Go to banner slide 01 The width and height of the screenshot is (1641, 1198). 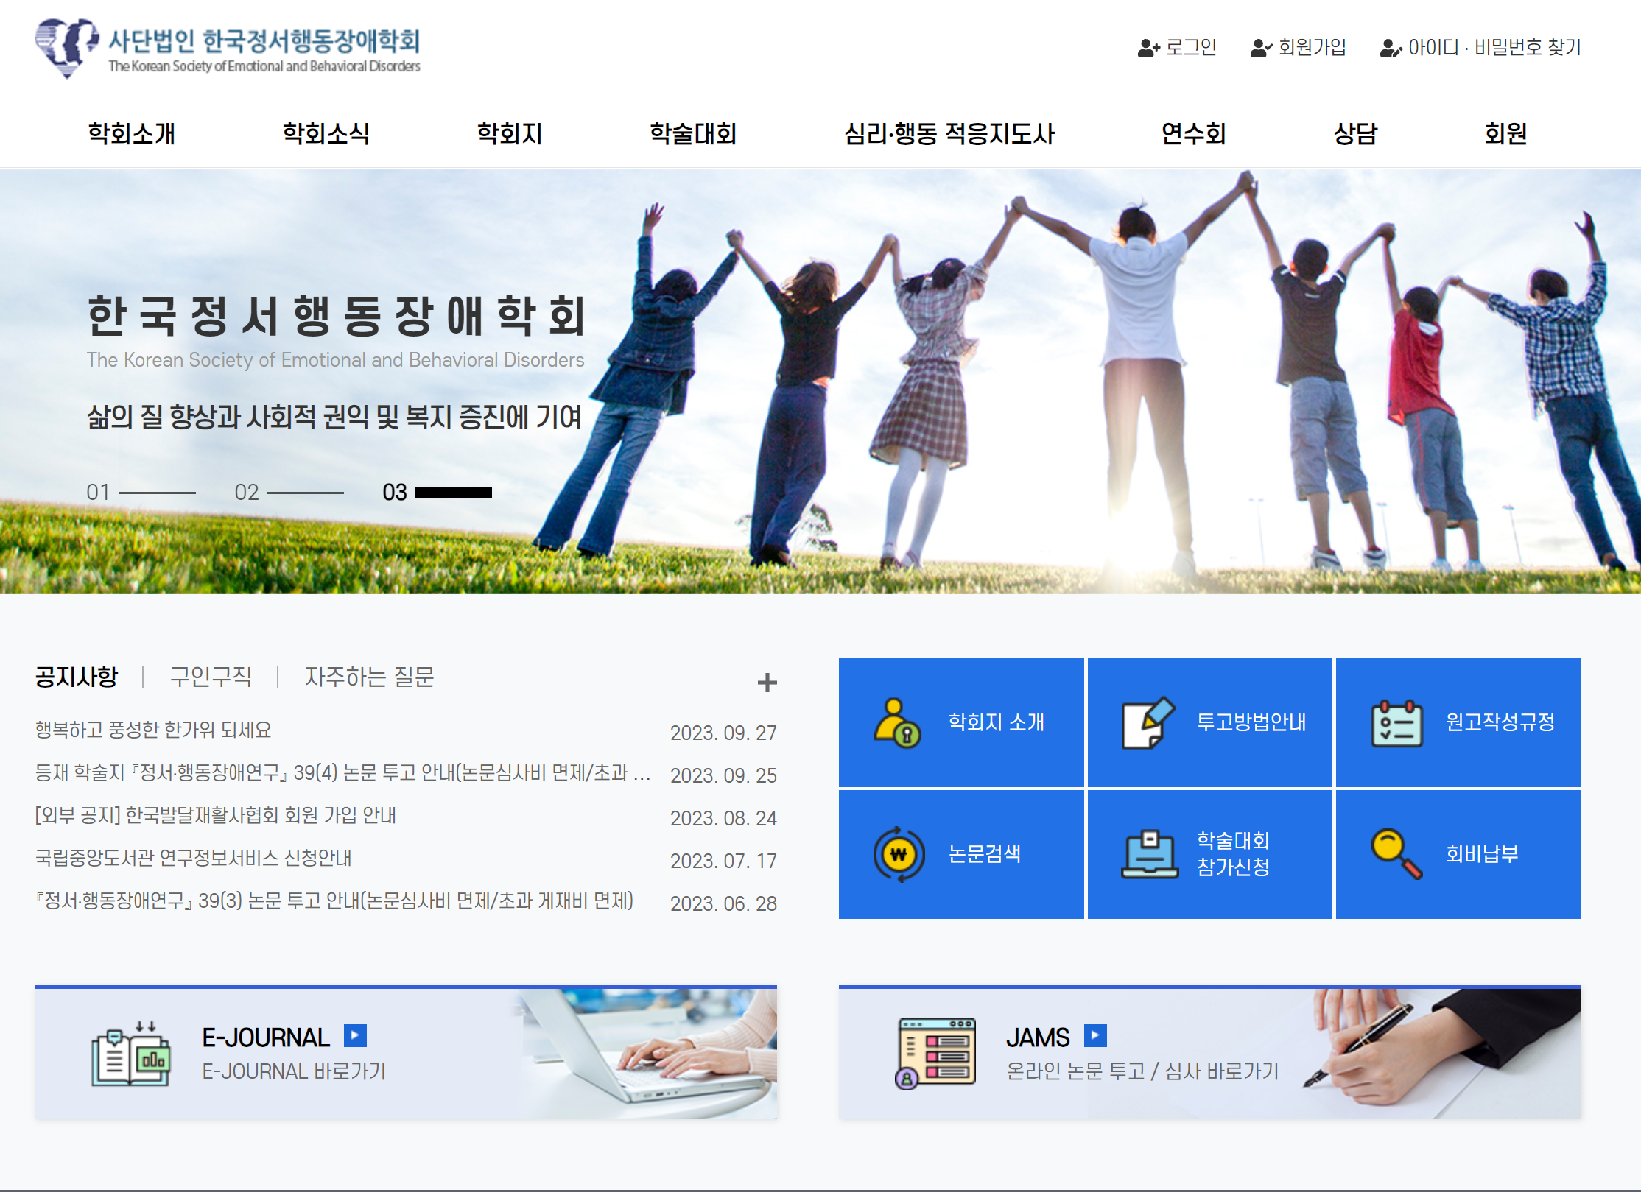141,492
